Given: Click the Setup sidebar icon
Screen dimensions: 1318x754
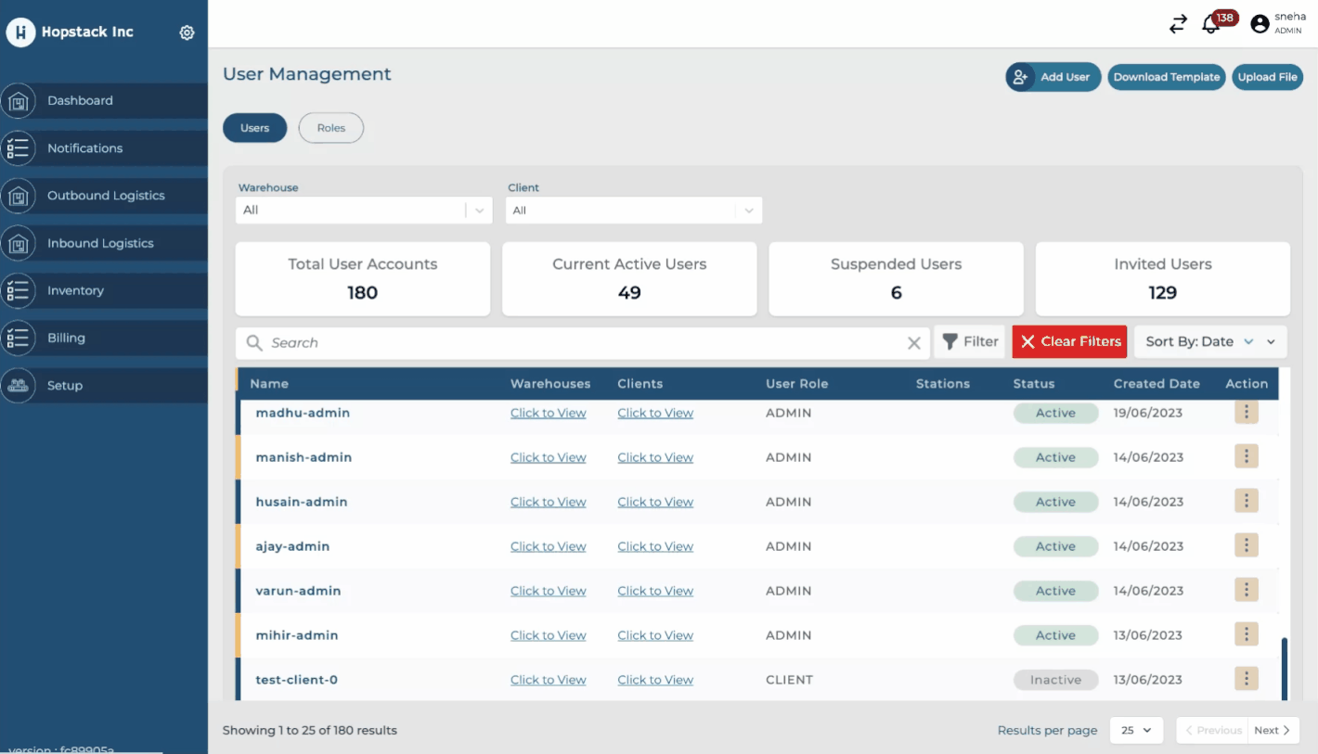Looking at the screenshot, I should [x=18, y=386].
